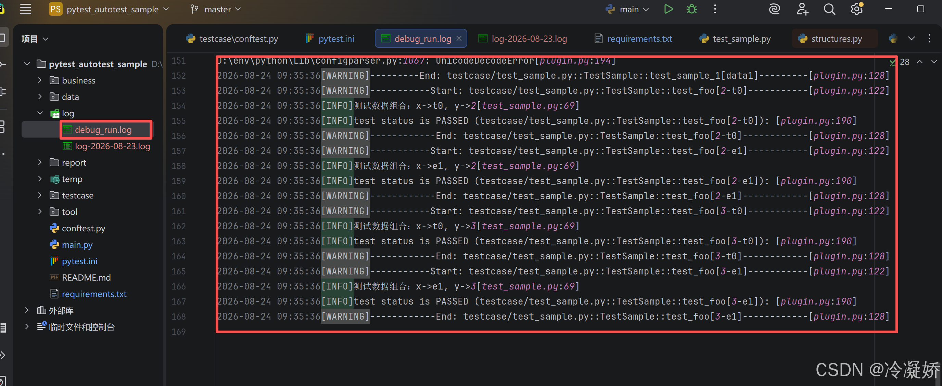Expand the business folder
942x386 pixels.
click(40, 80)
